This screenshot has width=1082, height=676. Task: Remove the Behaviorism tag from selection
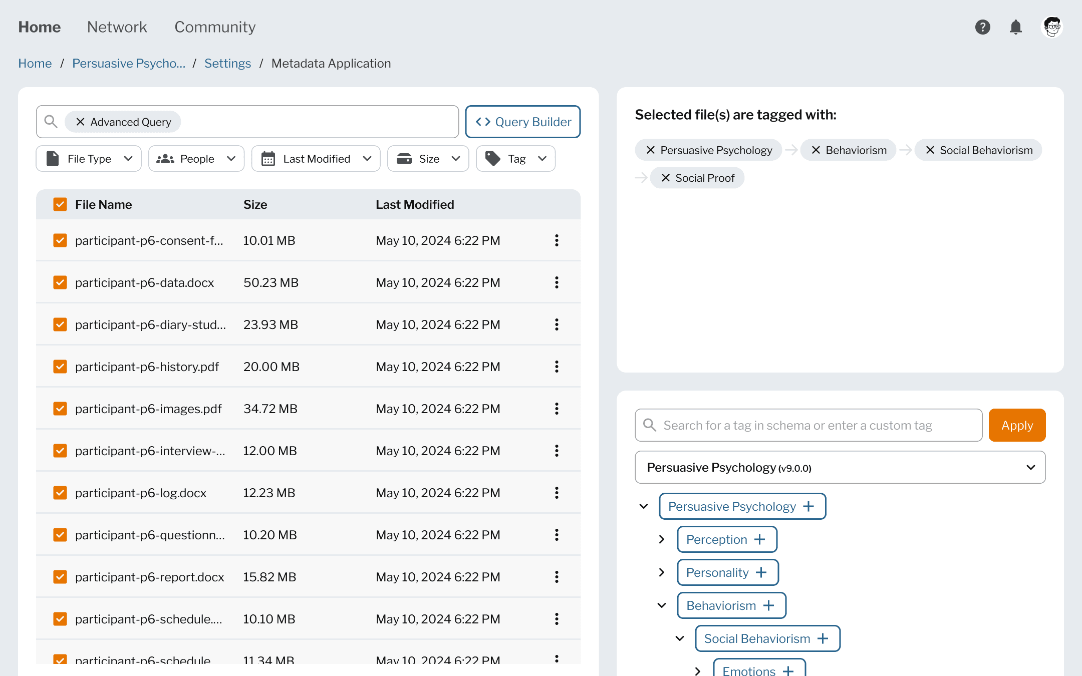[x=816, y=150]
